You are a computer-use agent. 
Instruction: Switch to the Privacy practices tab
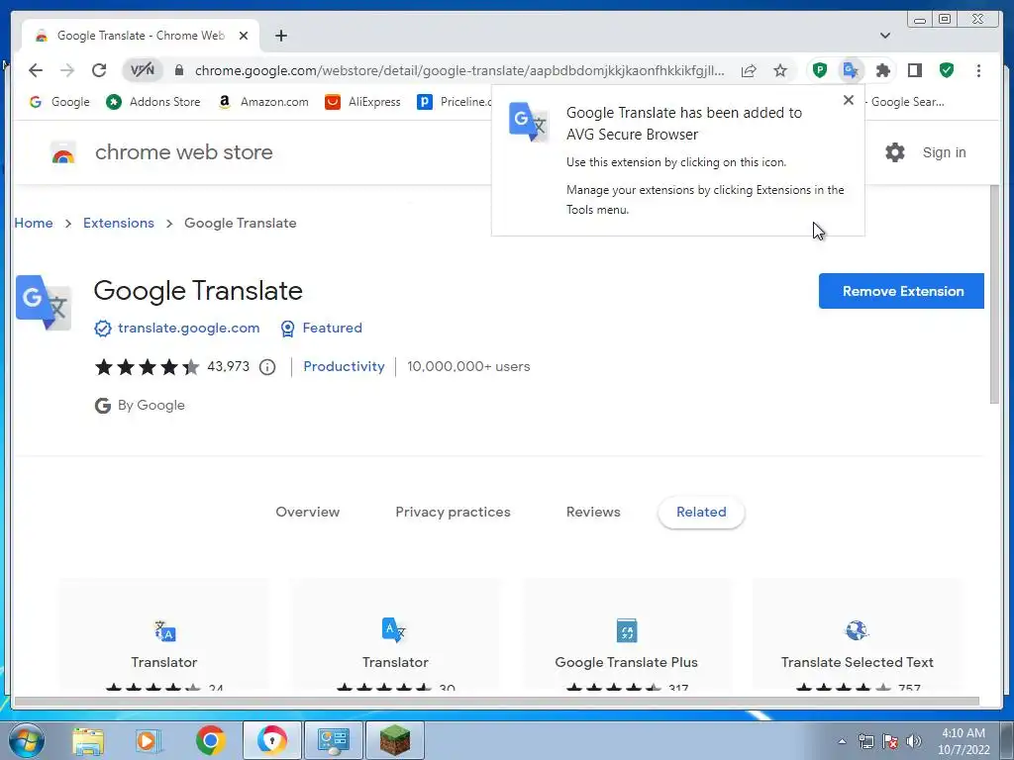pyautogui.click(x=453, y=512)
